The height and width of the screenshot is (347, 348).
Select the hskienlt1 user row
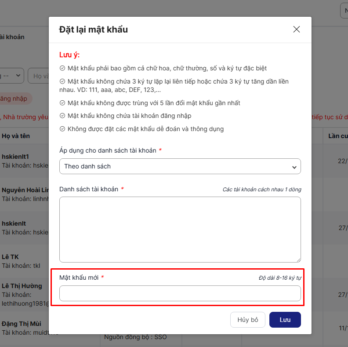(x=22, y=161)
